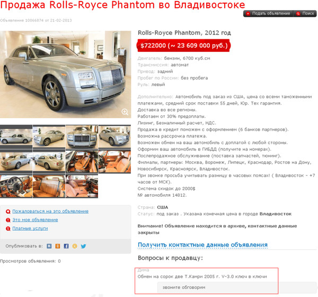
Task: Click red icon beside 'Платные услуги'
Action: [x=8, y=229]
